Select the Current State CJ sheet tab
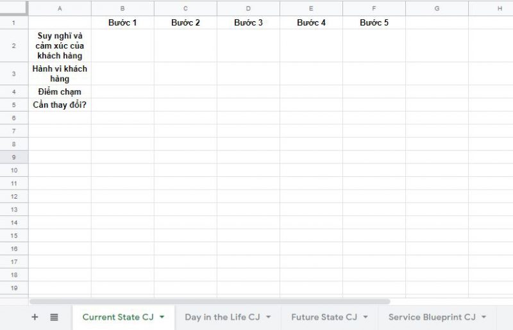Viewport: 513px width, 330px height. [x=118, y=317]
